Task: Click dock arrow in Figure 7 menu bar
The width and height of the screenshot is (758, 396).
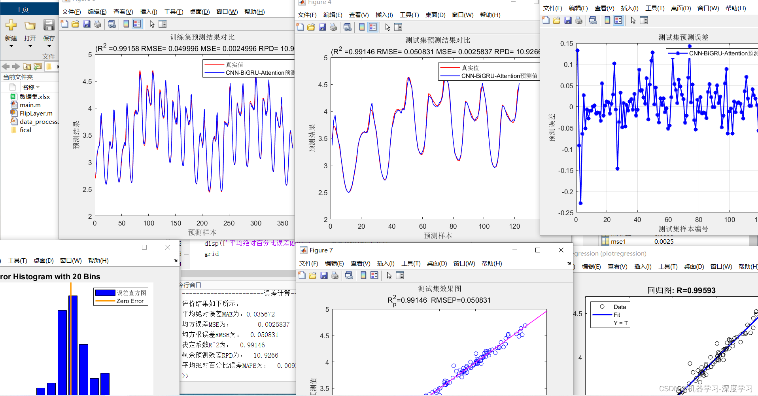Action: click(x=569, y=263)
